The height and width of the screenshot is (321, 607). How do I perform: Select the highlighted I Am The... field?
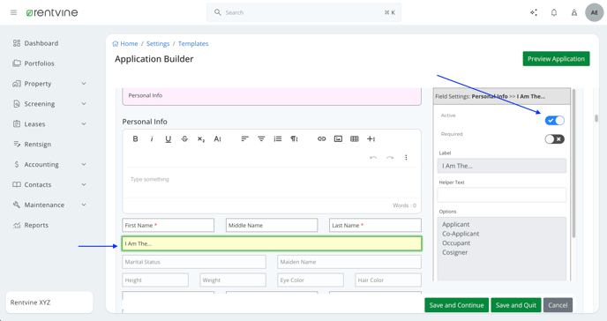272,243
